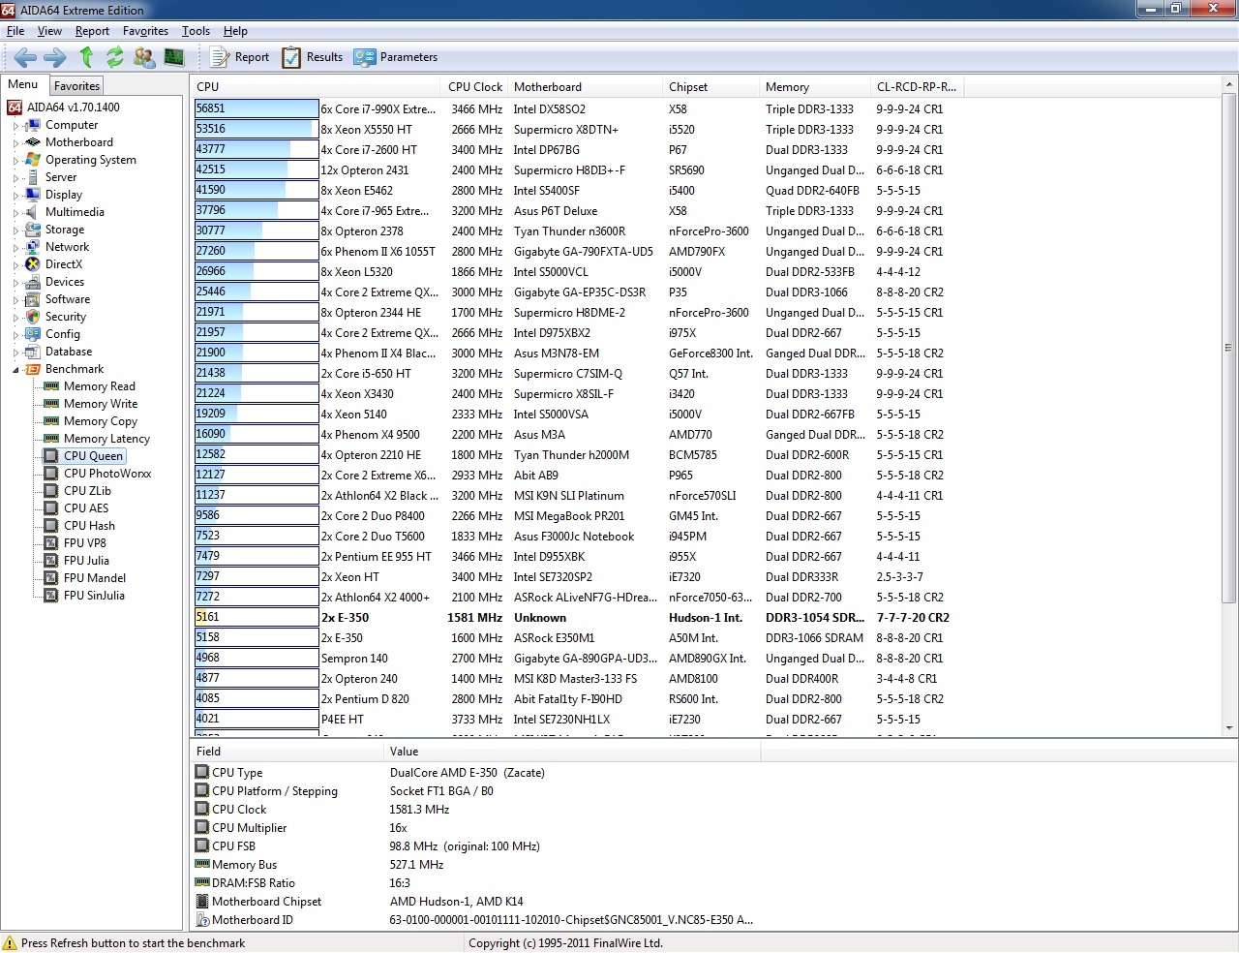Expand the Software tree node
The height and width of the screenshot is (953, 1239).
[15, 300]
